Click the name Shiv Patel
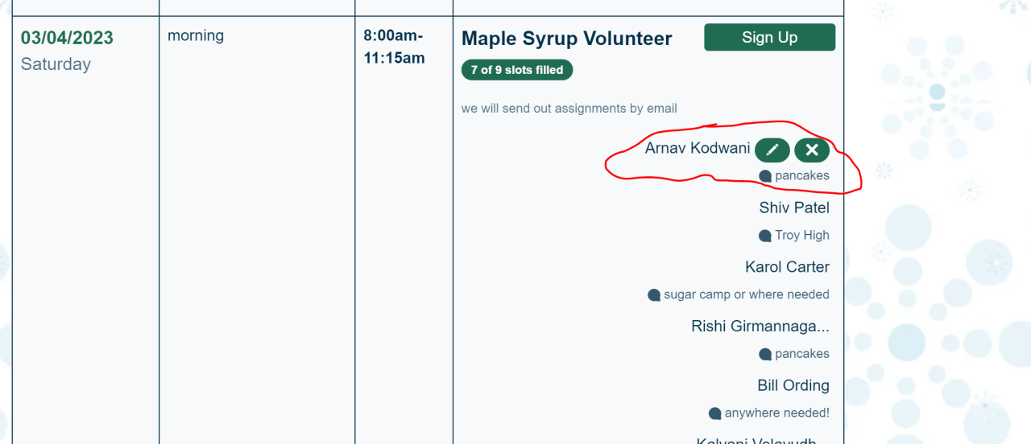 pos(794,208)
